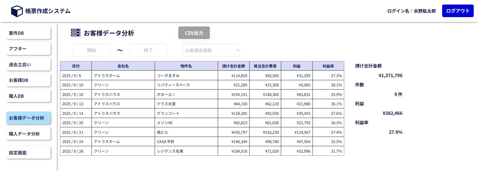Open 案件DB in the sidebar

click(28, 33)
